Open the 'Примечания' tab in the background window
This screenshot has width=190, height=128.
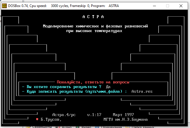(x=108, y=127)
